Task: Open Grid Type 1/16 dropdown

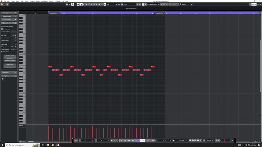Action: tap(14, 36)
